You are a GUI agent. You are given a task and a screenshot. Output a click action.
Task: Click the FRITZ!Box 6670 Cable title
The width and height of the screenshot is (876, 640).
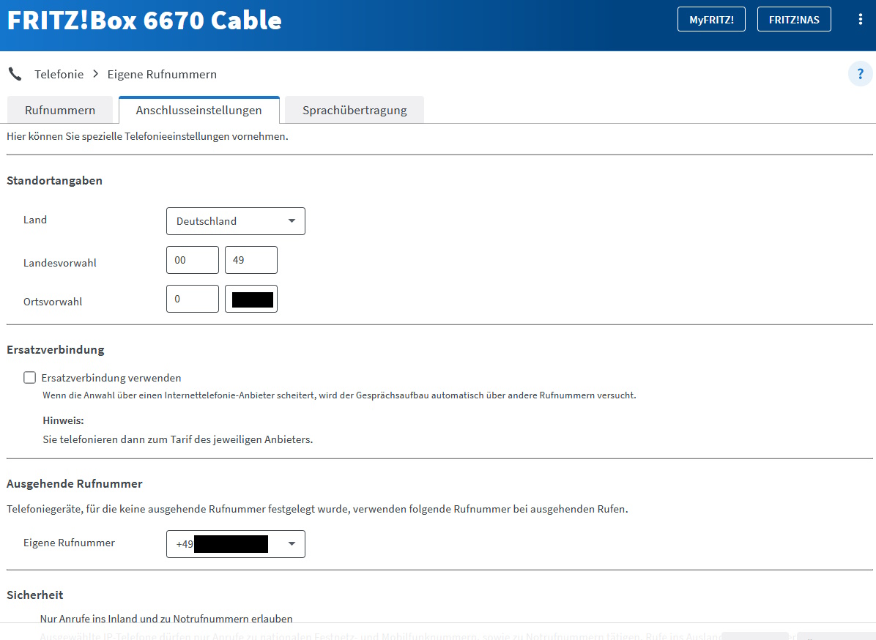click(x=144, y=21)
